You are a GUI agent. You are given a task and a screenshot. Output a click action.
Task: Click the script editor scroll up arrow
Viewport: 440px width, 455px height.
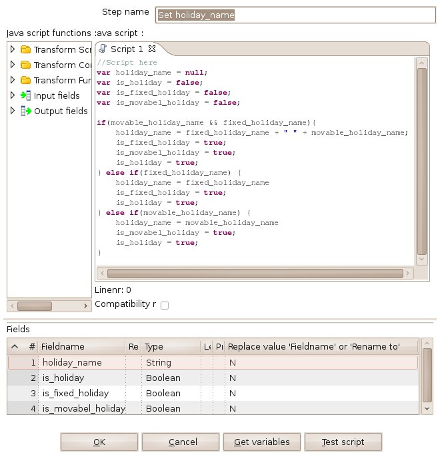click(422, 63)
